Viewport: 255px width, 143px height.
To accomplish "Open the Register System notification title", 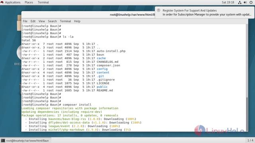I will [x=190, y=10].
